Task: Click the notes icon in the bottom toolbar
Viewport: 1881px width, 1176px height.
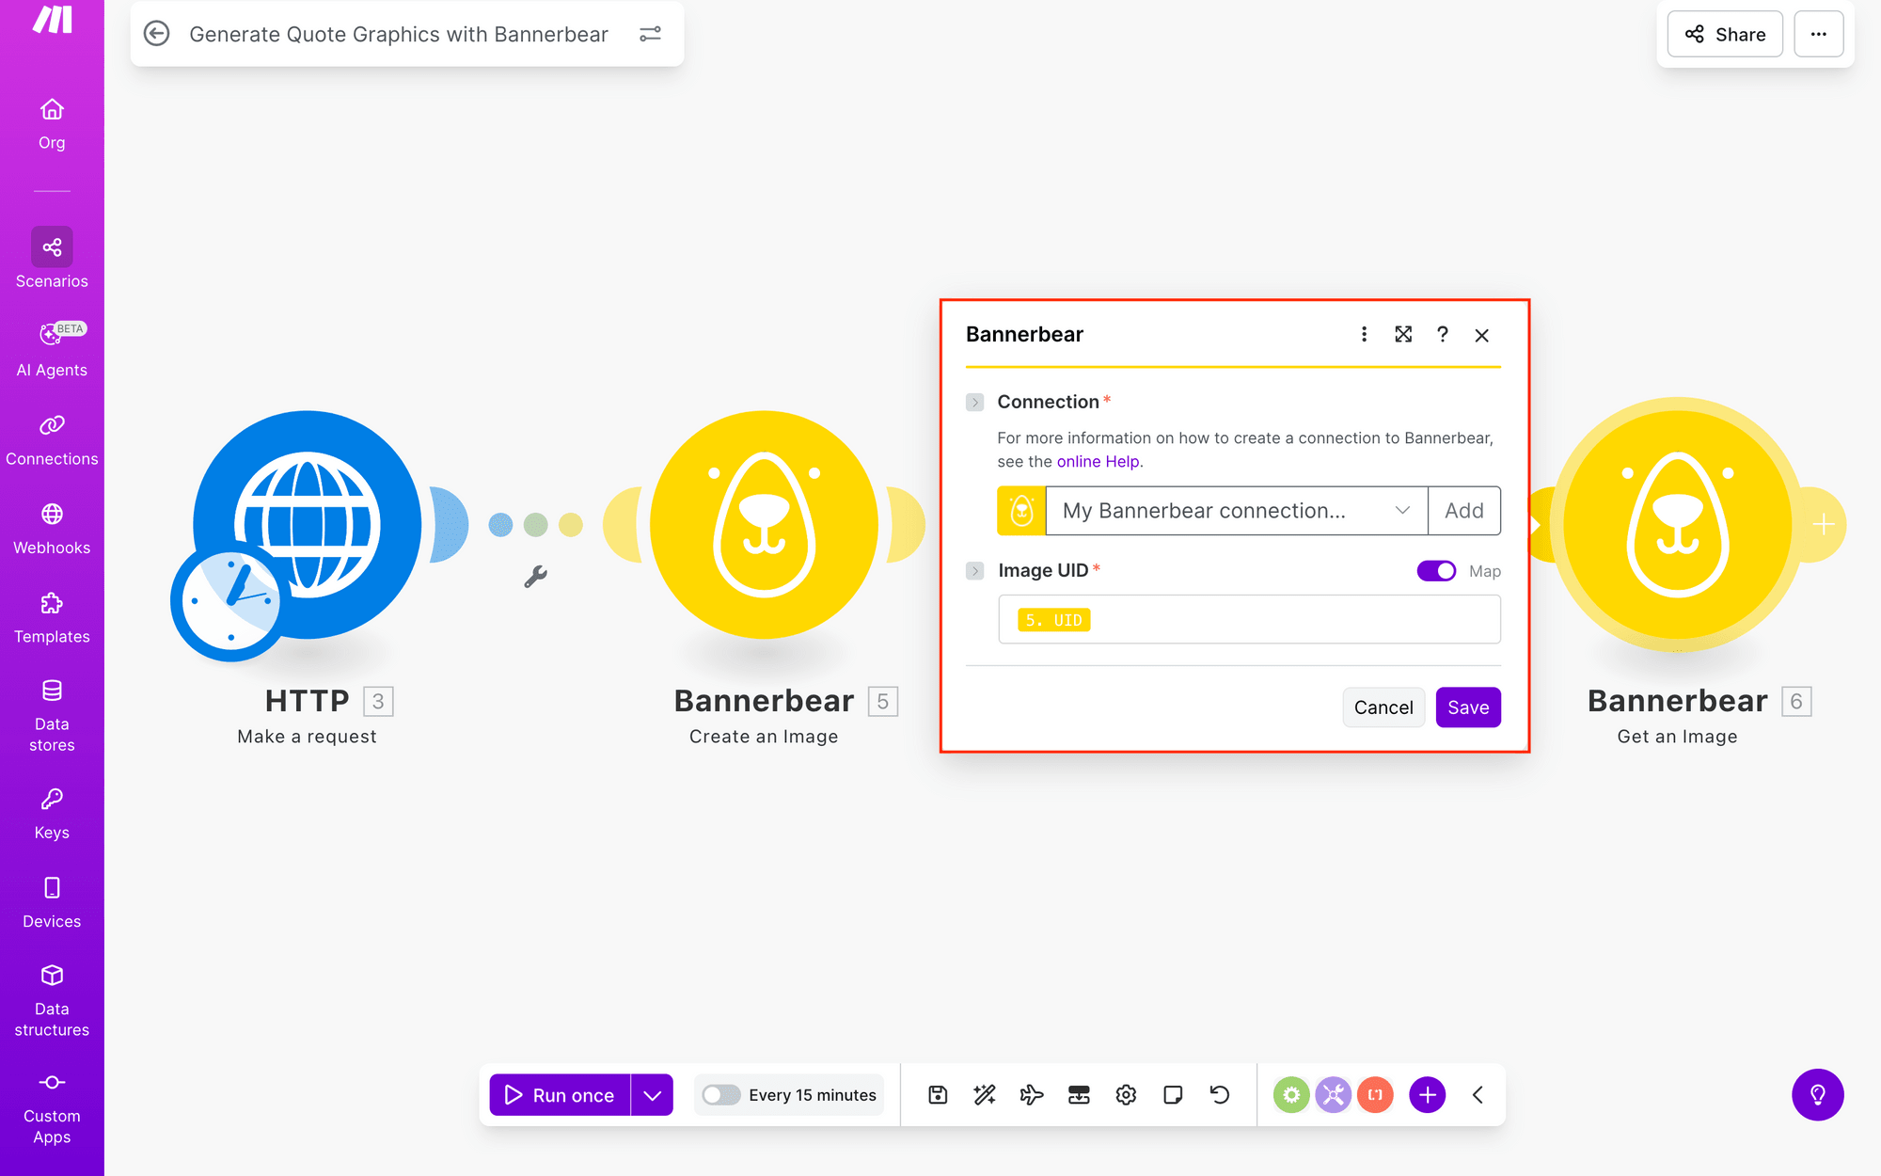Action: point(1172,1094)
